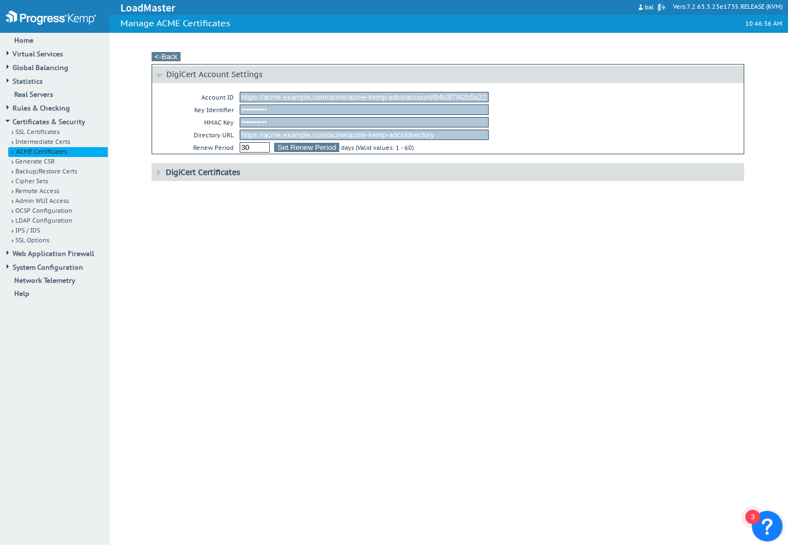Expand the Statistics menu
Screen dimensions: 788x547
[27, 82]
